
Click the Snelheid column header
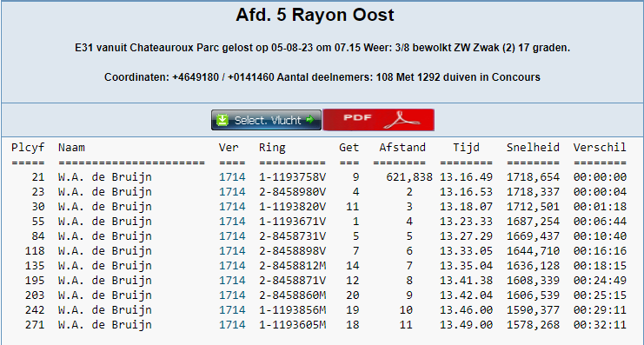click(533, 148)
